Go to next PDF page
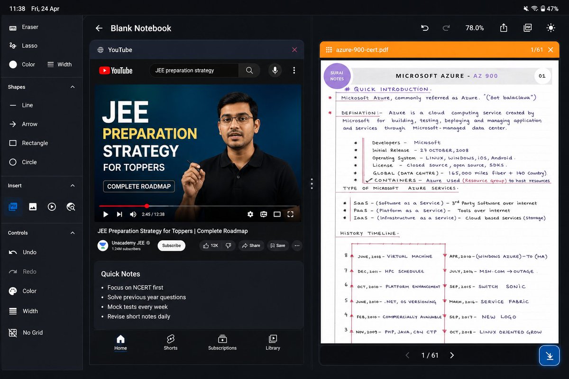569x379 pixels. pos(452,355)
